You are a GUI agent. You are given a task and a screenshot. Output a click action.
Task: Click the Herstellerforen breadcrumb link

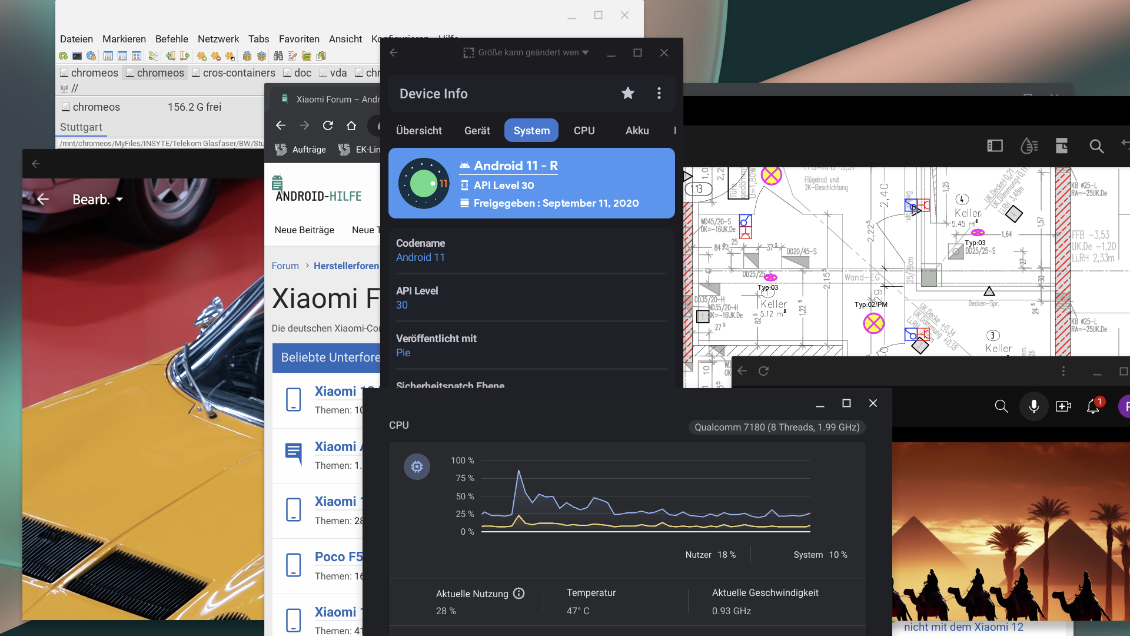click(347, 266)
